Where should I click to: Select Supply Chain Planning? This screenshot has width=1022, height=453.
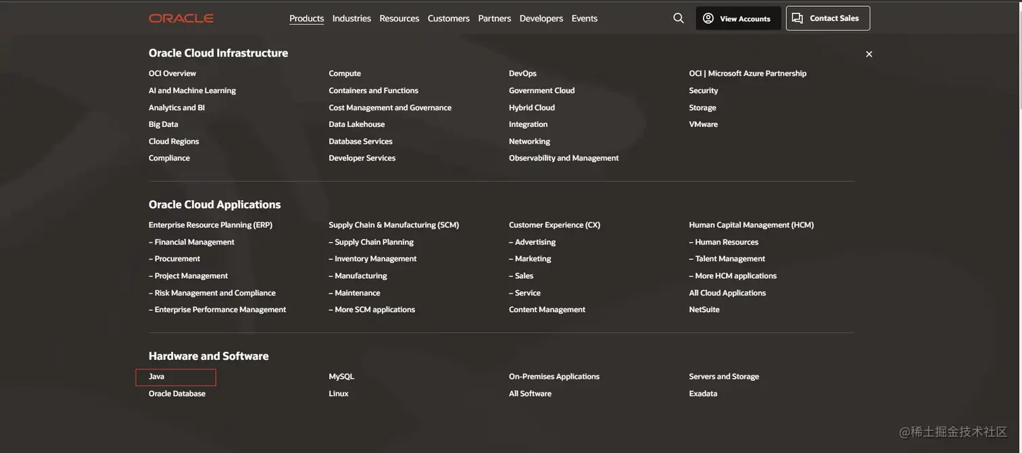(371, 242)
